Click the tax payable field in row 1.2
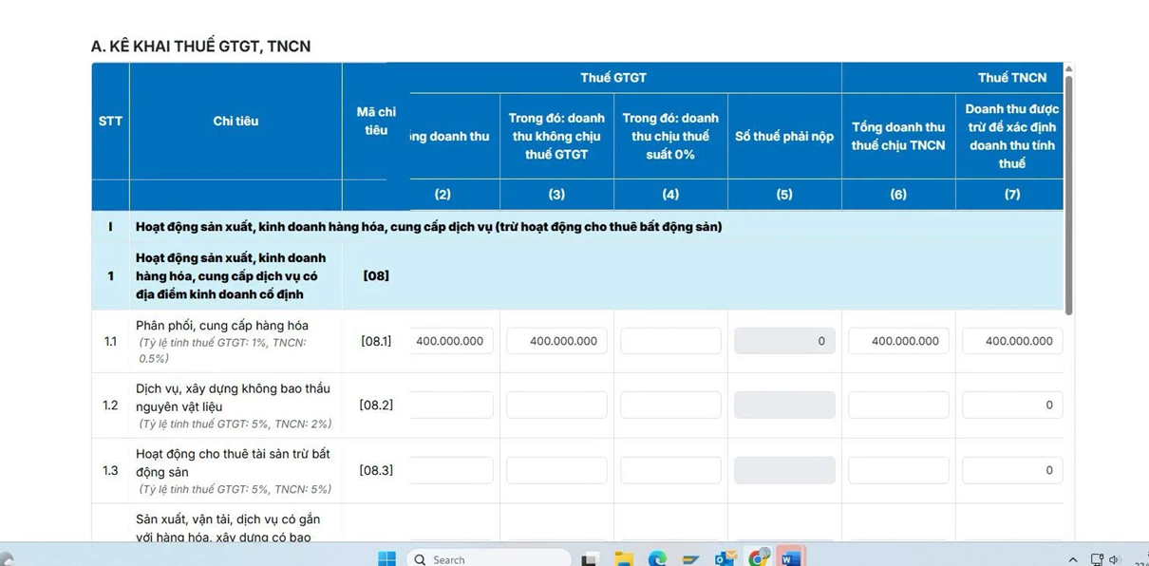This screenshot has width=1149, height=566. pos(784,405)
